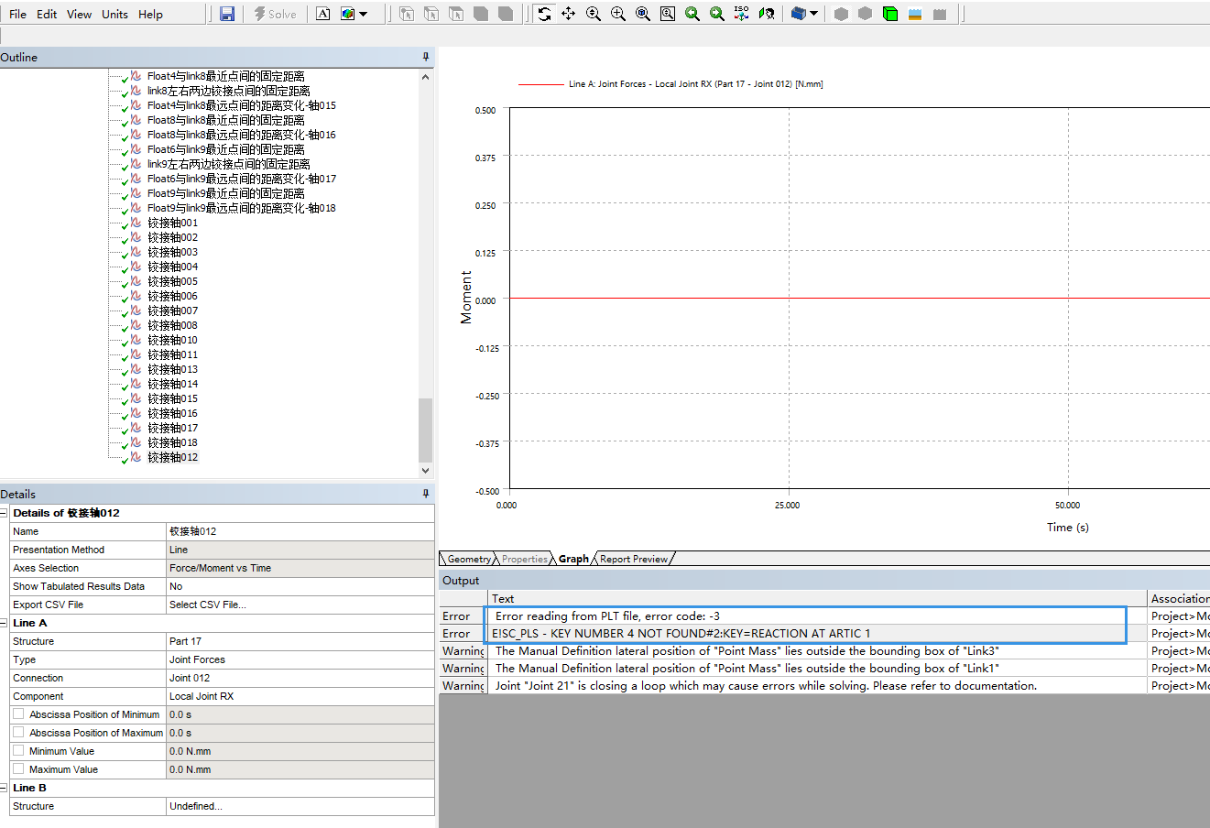Image resolution: width=1210 pixels, height=828 pixels.
Task: Enable the Minimum Value checkbox
Action: click(x=18, y=751)
